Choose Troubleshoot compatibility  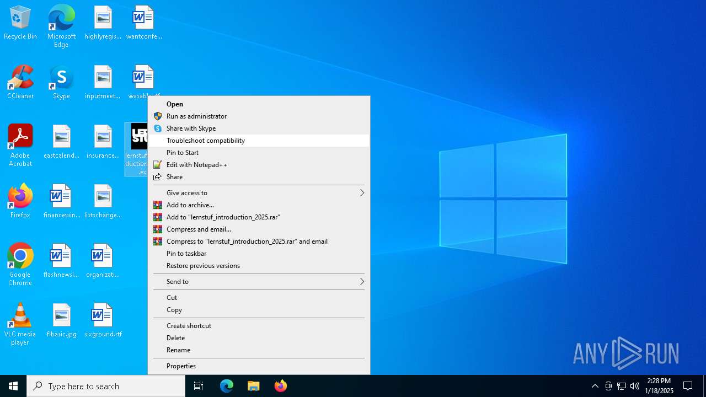point(259,141)
